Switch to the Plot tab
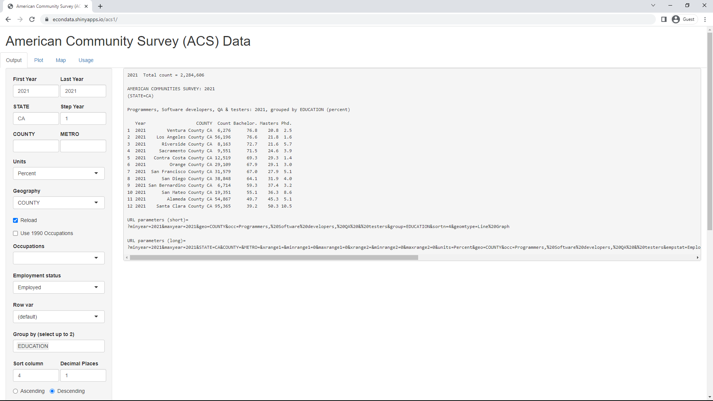This screenshot has height=401, width=713. [x=39, y=60]
